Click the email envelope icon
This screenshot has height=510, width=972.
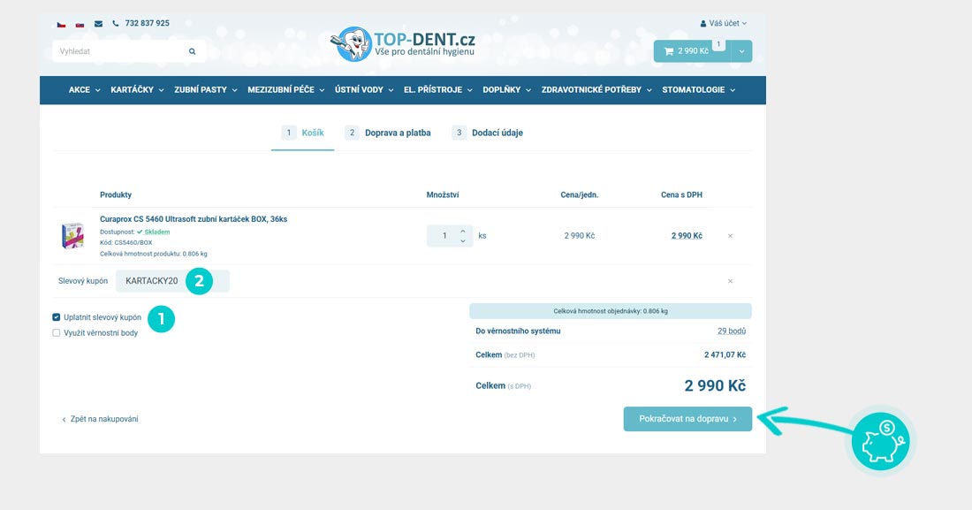98,24
